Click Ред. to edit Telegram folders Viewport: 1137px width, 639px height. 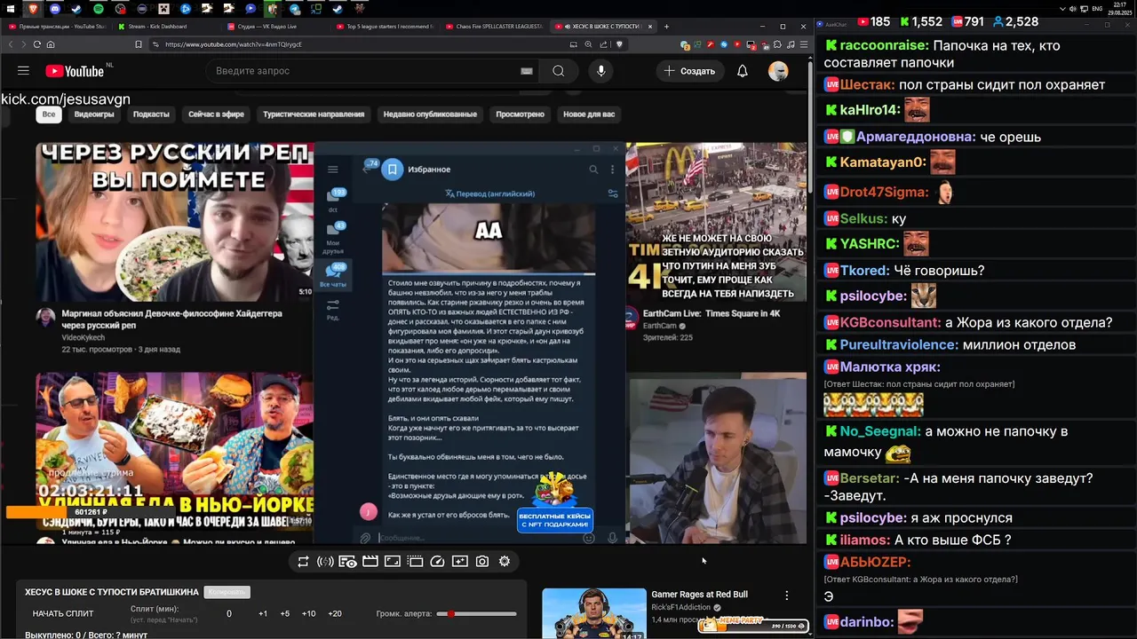click(x=333, y=309)
